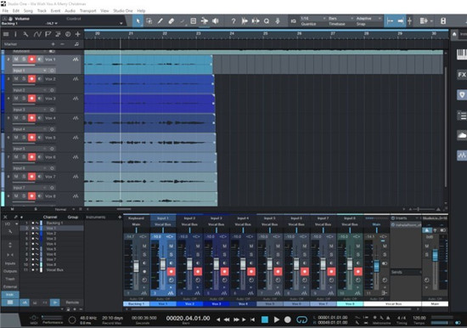Select the Mute tool in toolbar

pyautogui.click(x=194, y=21)
